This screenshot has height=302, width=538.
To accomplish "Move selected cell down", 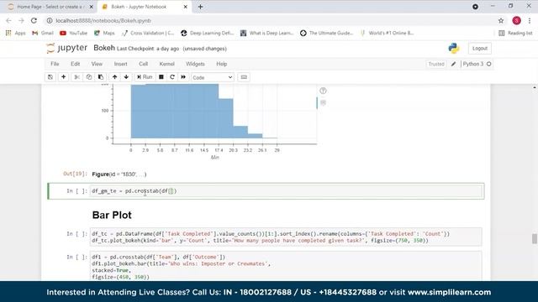I will (x=126, y=77).
